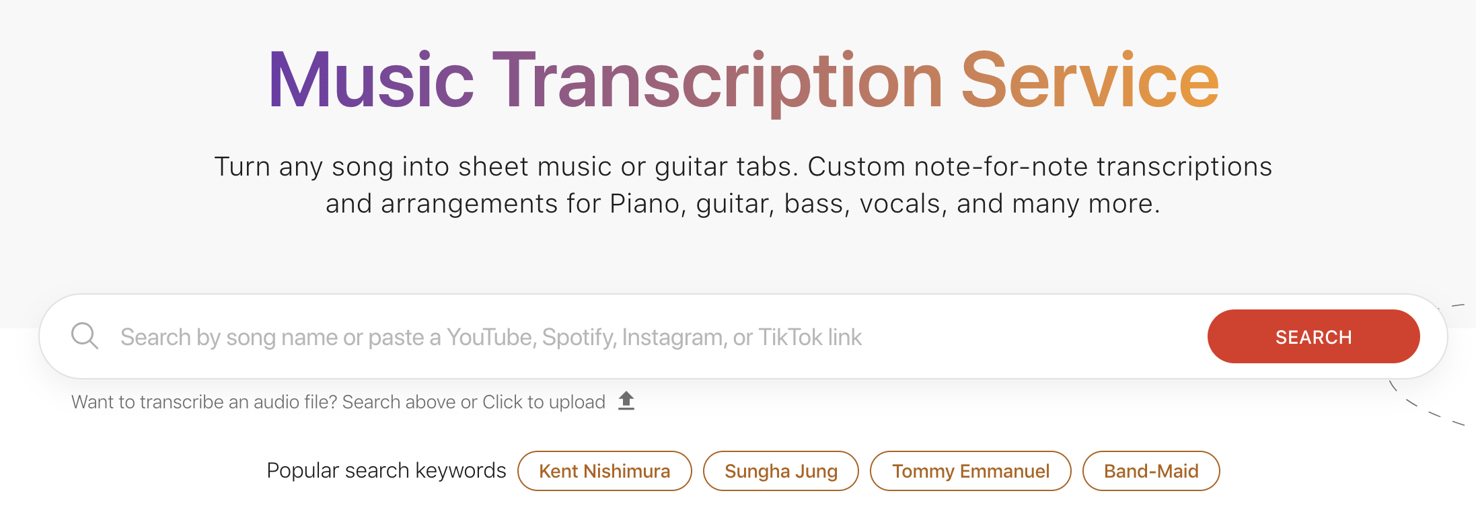Click the word 'Music' in the heading
The width and height of the screenshot is (1476, 518).
(371, 81)
